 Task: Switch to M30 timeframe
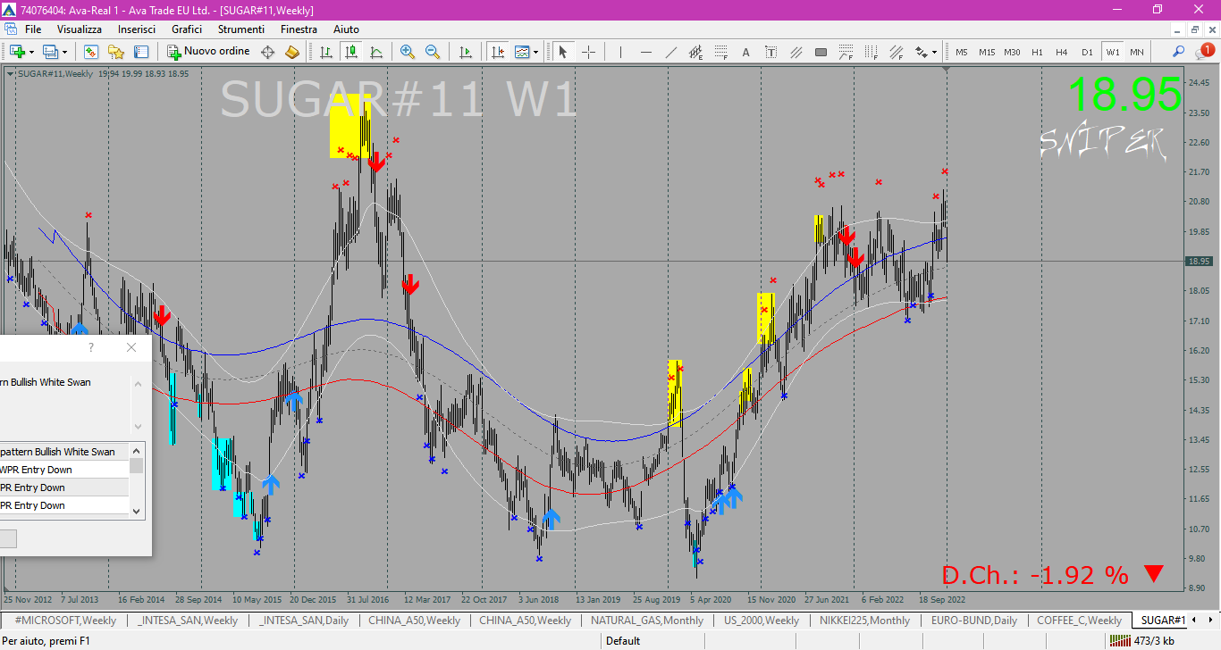click(1012, 52)
